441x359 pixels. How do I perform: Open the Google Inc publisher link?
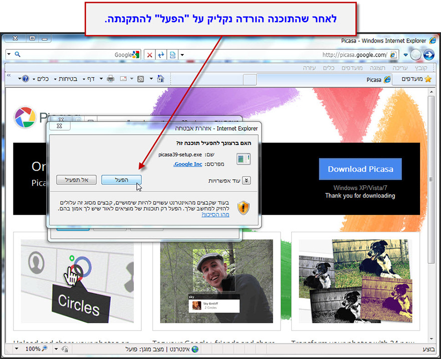coord(187,164)
